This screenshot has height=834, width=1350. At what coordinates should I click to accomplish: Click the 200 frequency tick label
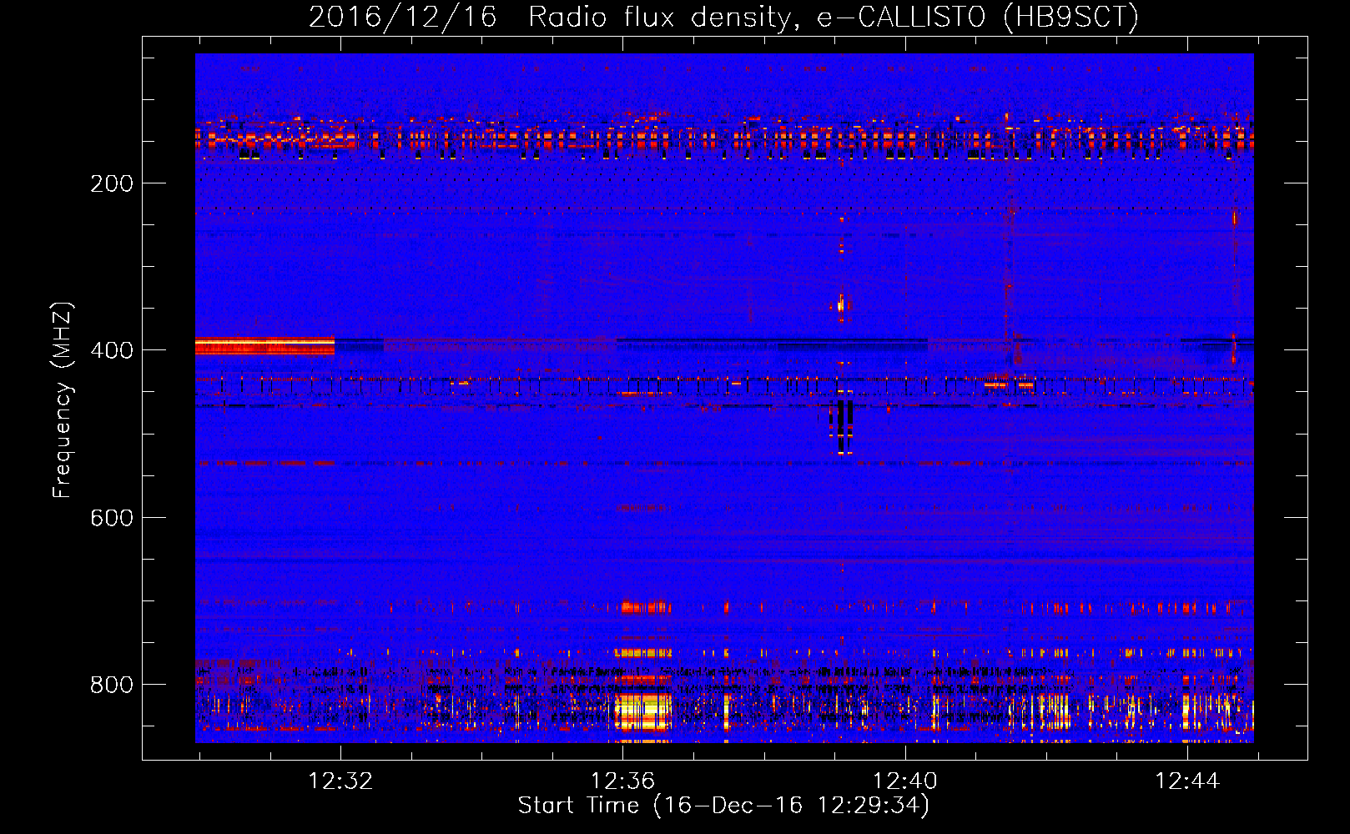[112, 183]
